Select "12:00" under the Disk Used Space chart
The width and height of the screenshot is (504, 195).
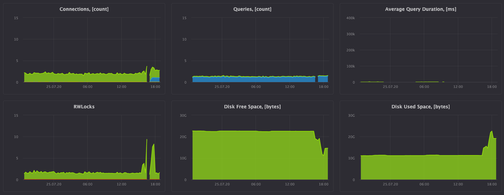458,184
